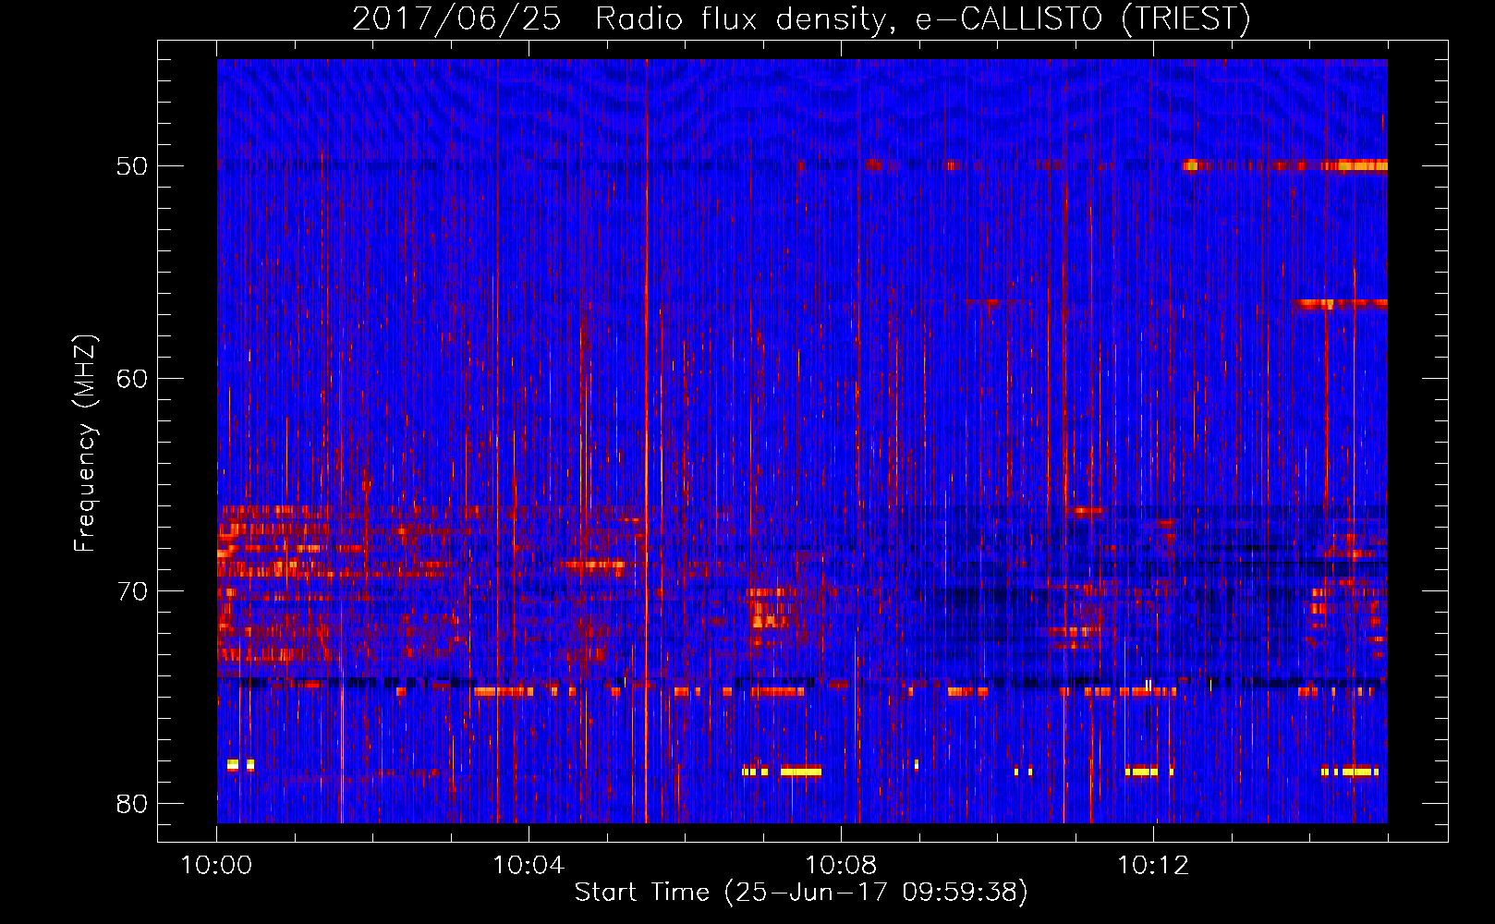Click the 10:08 time tick label
The image size is (1495, 924).
click(x=841, y=866)
